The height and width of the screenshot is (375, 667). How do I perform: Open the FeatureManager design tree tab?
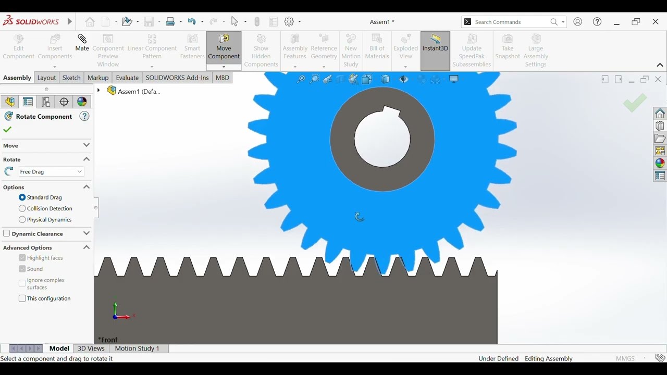pos(10,102)
